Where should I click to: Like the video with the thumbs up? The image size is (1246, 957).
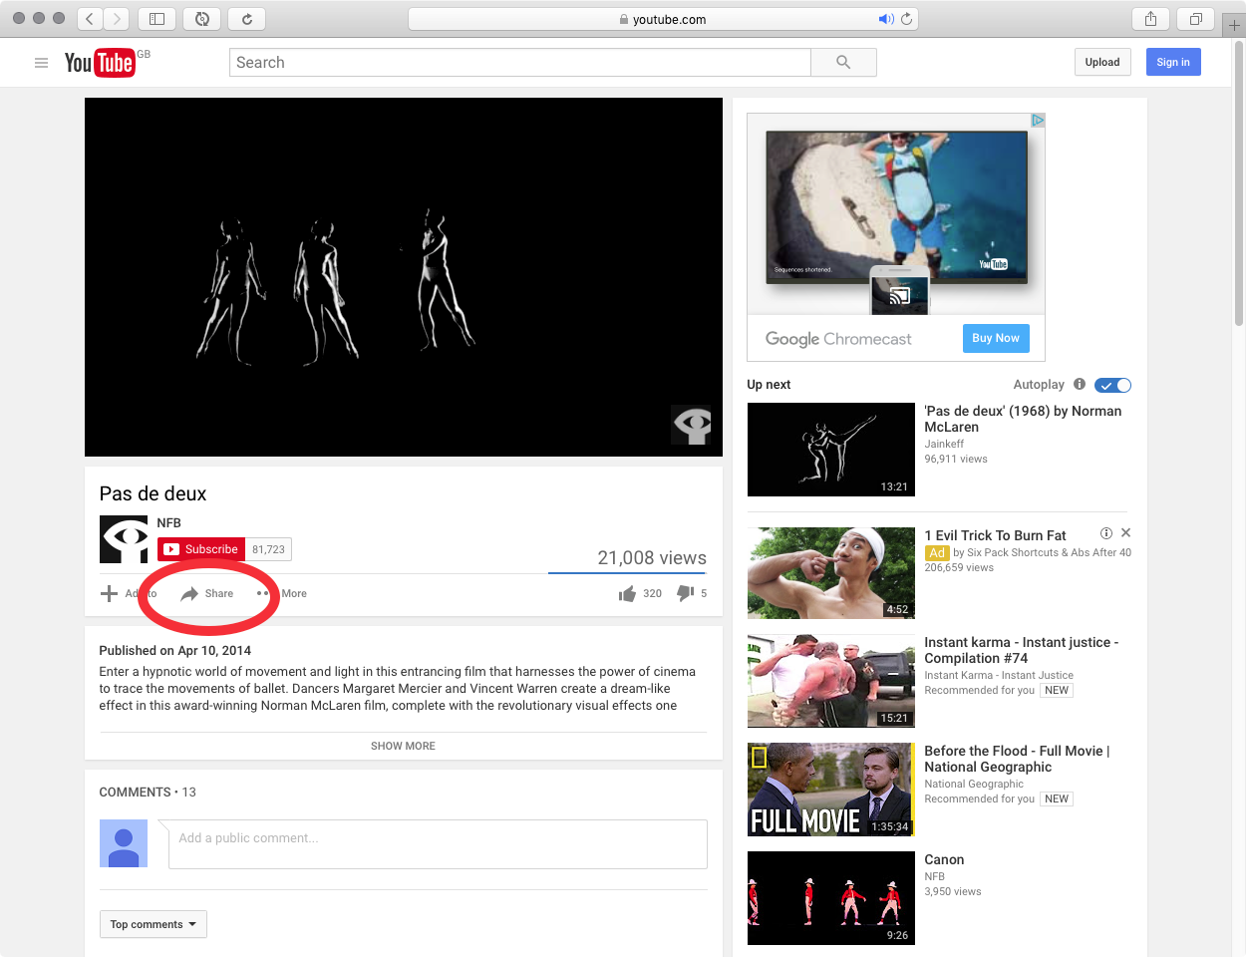pos(627,594)
